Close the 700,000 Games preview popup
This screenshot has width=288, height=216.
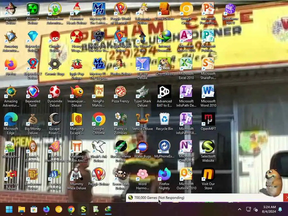(286, 198)
